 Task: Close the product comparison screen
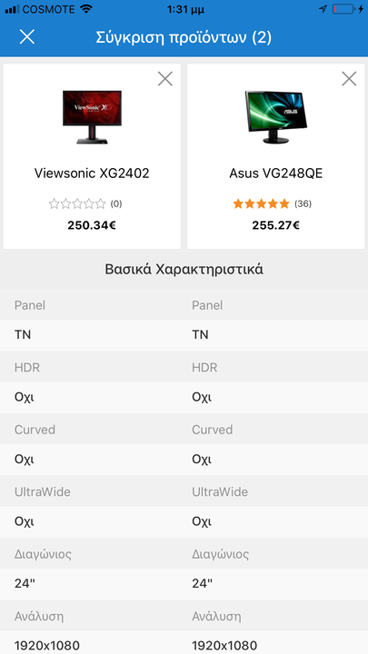pos(27,37)
